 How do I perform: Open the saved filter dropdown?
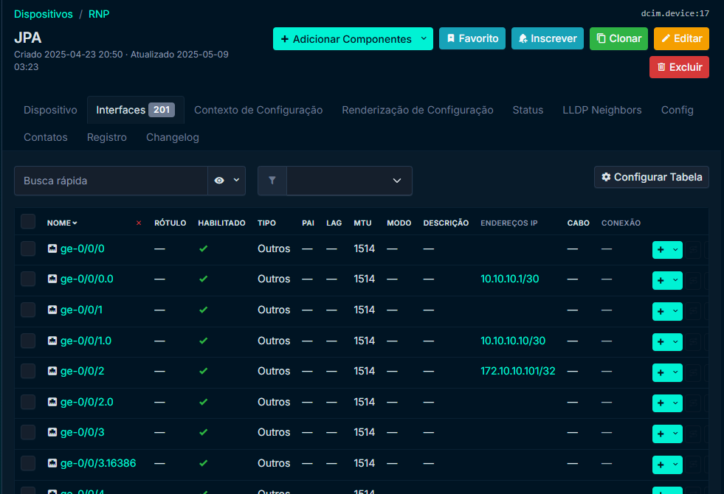tap(349, 181)
